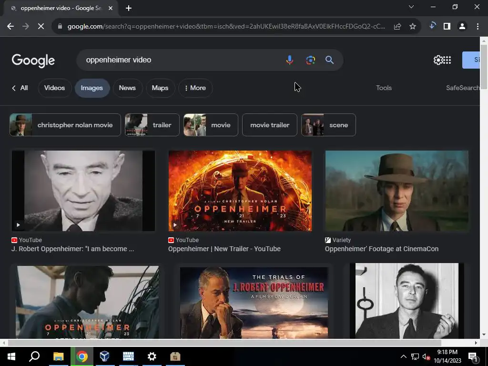The height and width of the screenshot is (366, 488).
Task: Filter by movie chip
Action: (211, 125)
